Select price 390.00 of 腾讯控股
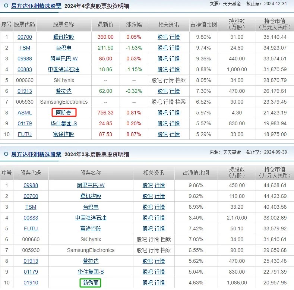 [x=105, y=37]
